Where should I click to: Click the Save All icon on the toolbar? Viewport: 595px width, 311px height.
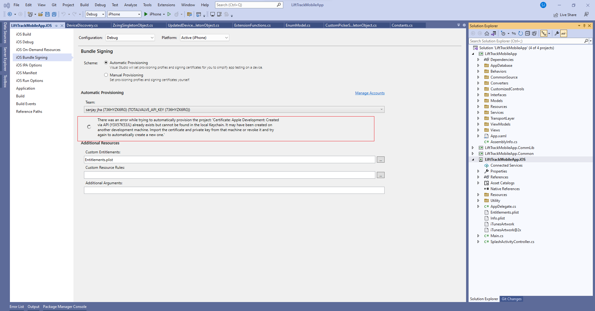(54, 14)
